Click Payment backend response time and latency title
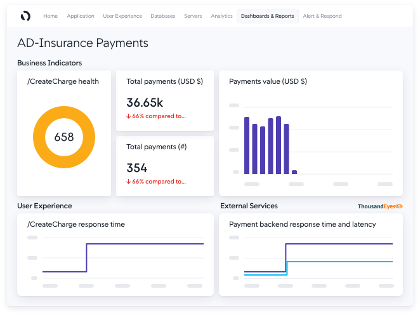The image size is (420, 315). 303,224
